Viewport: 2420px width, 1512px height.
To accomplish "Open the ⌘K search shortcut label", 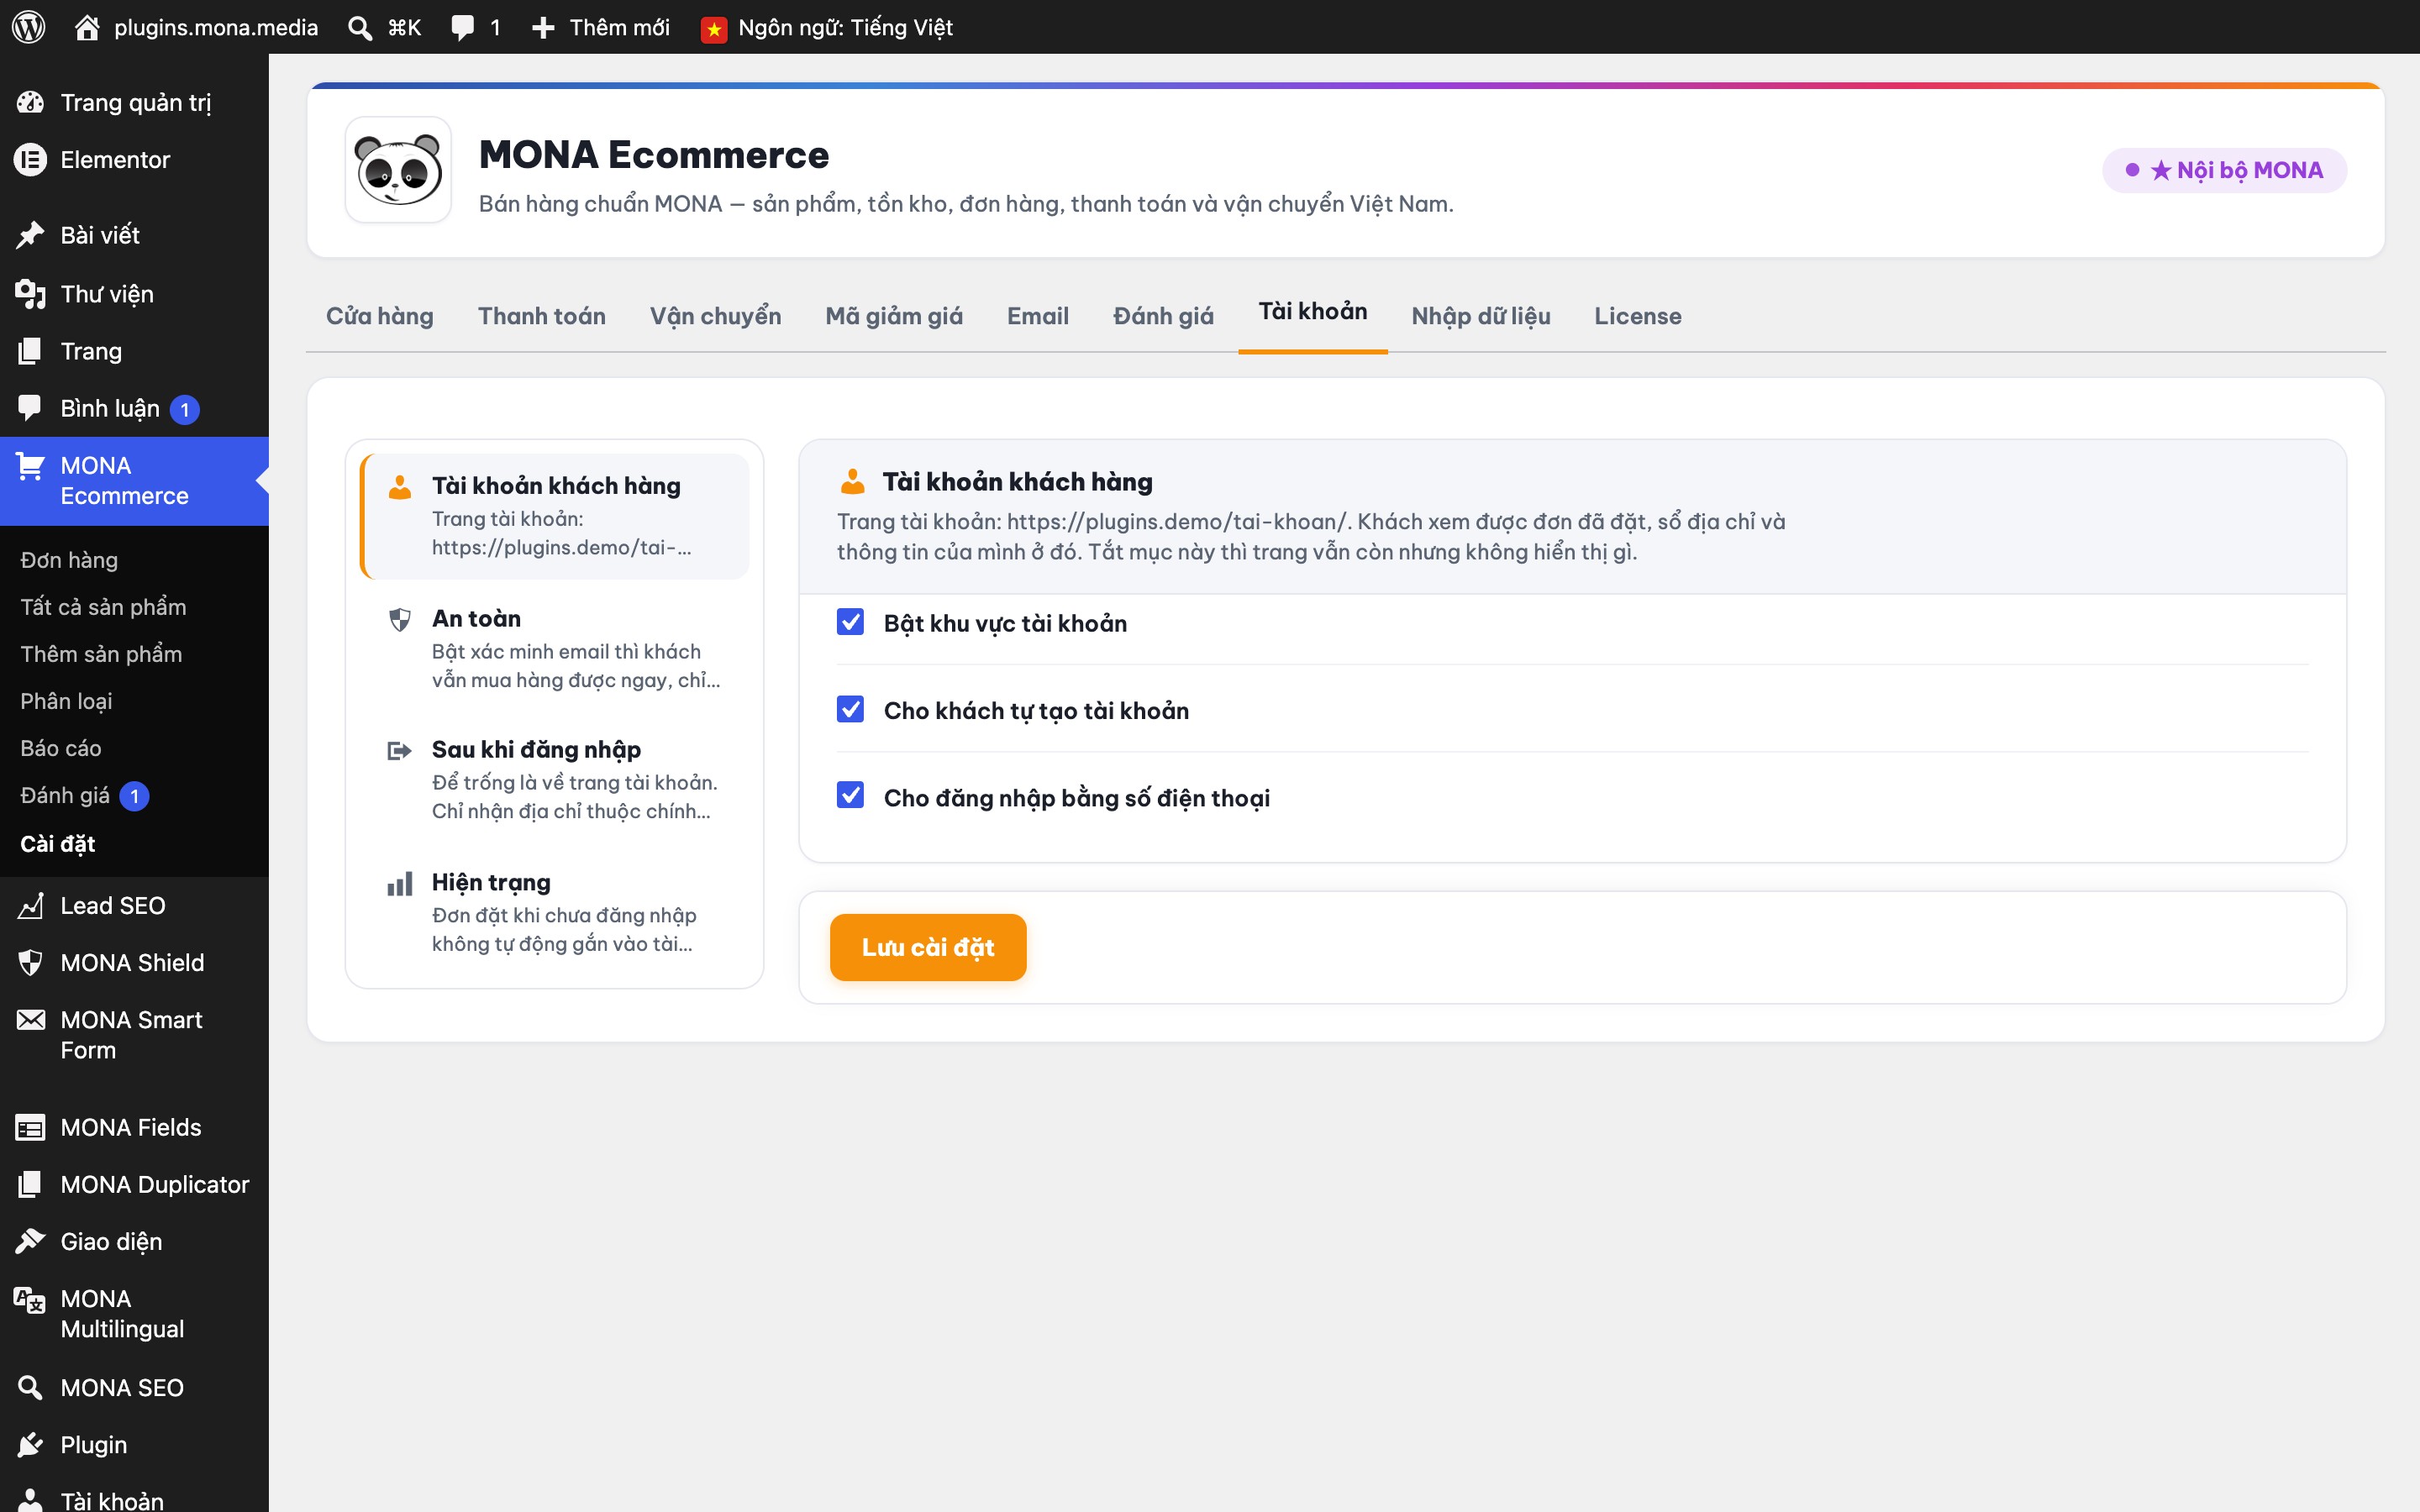I will [404, 28].
